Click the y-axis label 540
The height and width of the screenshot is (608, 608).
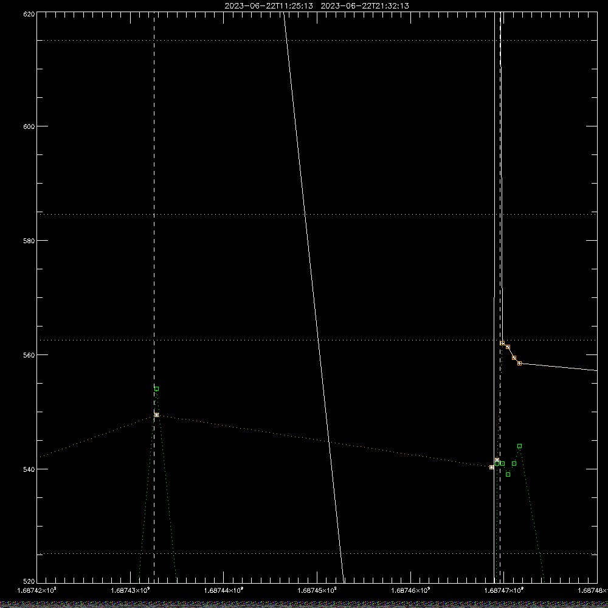click(29, 469)
